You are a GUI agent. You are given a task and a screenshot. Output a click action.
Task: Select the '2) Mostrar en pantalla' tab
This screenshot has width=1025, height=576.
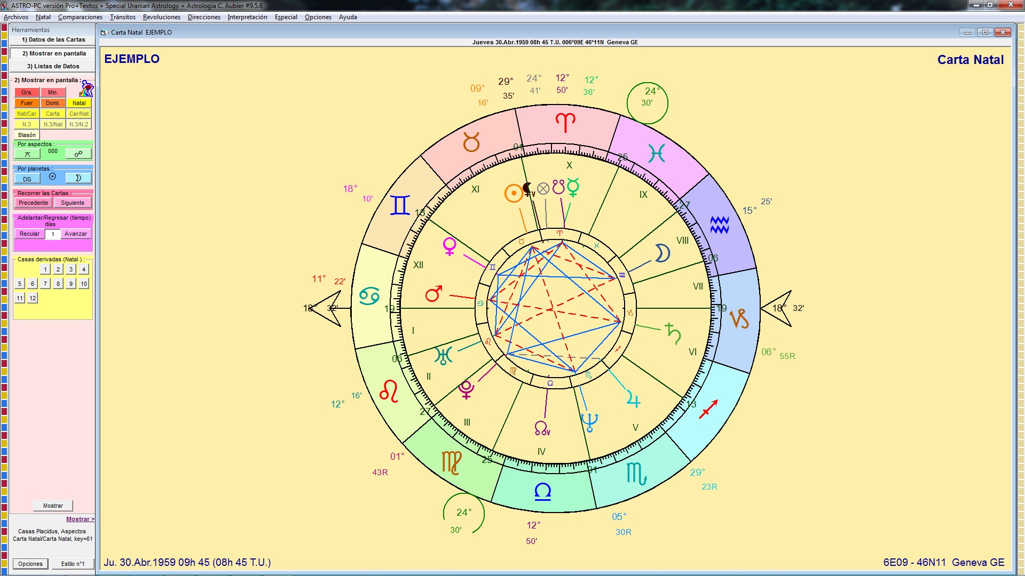[53, 53]
